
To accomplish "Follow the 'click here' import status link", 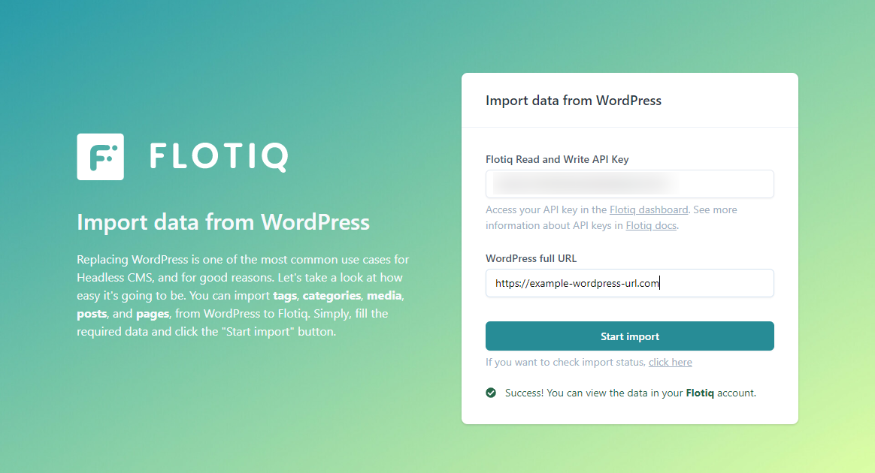I will point(671,362).
